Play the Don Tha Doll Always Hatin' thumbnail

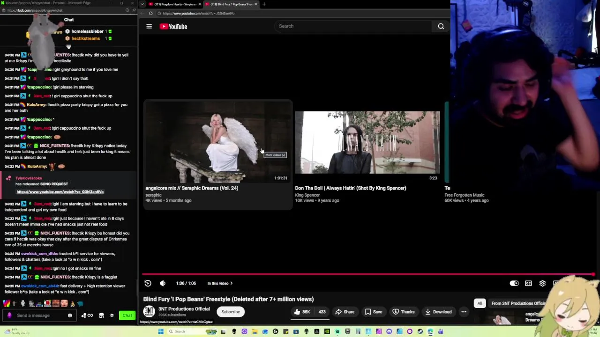click(x=367, y=142)
